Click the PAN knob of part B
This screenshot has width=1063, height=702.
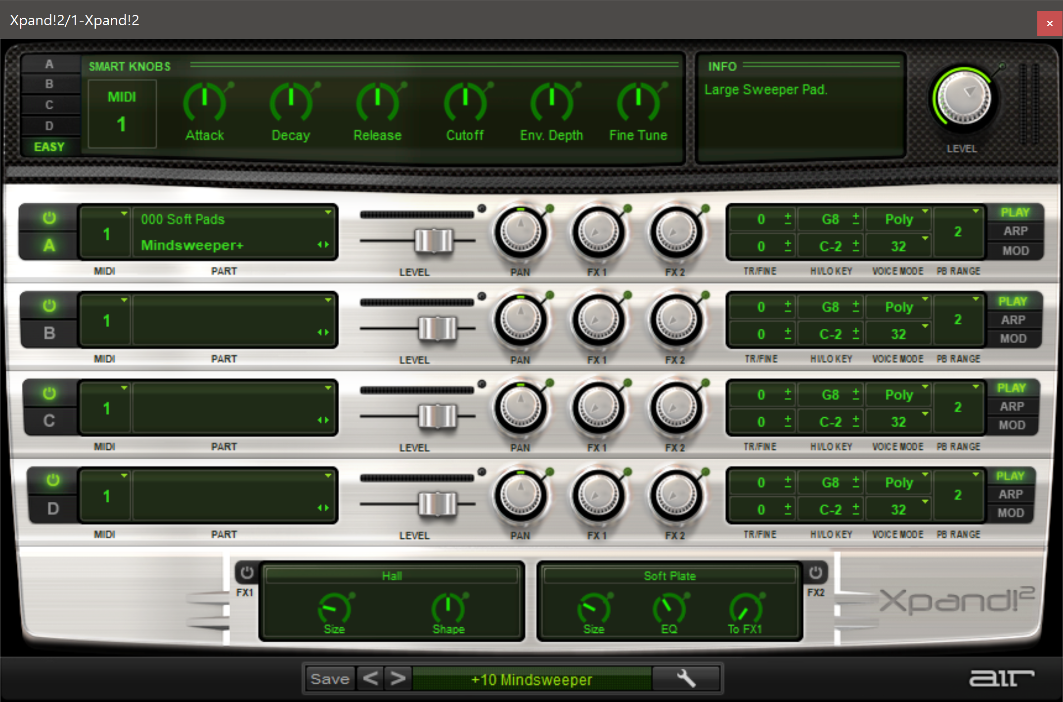(520, 320)
